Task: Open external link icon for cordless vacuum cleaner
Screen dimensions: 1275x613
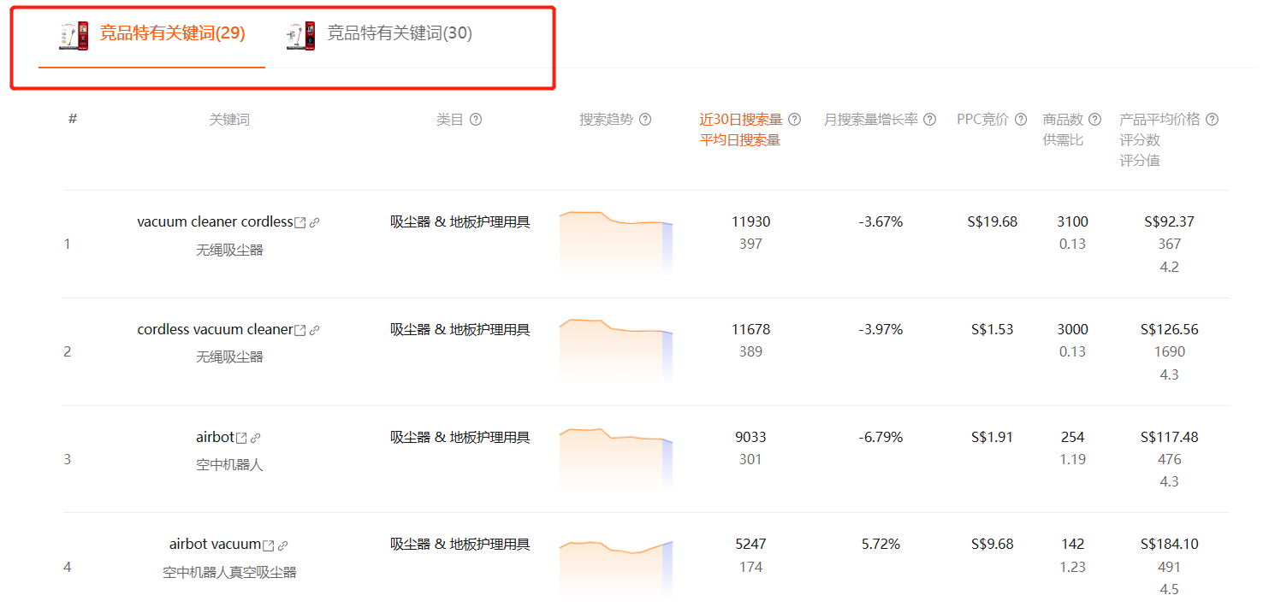Action: pyautogui.click(x=300, y=330)
